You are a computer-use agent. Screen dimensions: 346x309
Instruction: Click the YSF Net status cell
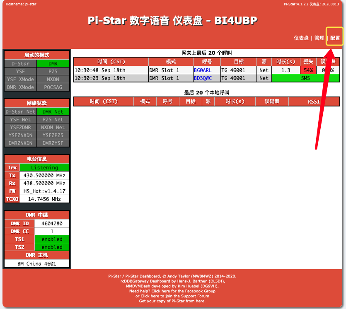click(x=21, y=120)
